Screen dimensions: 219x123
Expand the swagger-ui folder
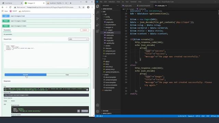tap(109, 27)
